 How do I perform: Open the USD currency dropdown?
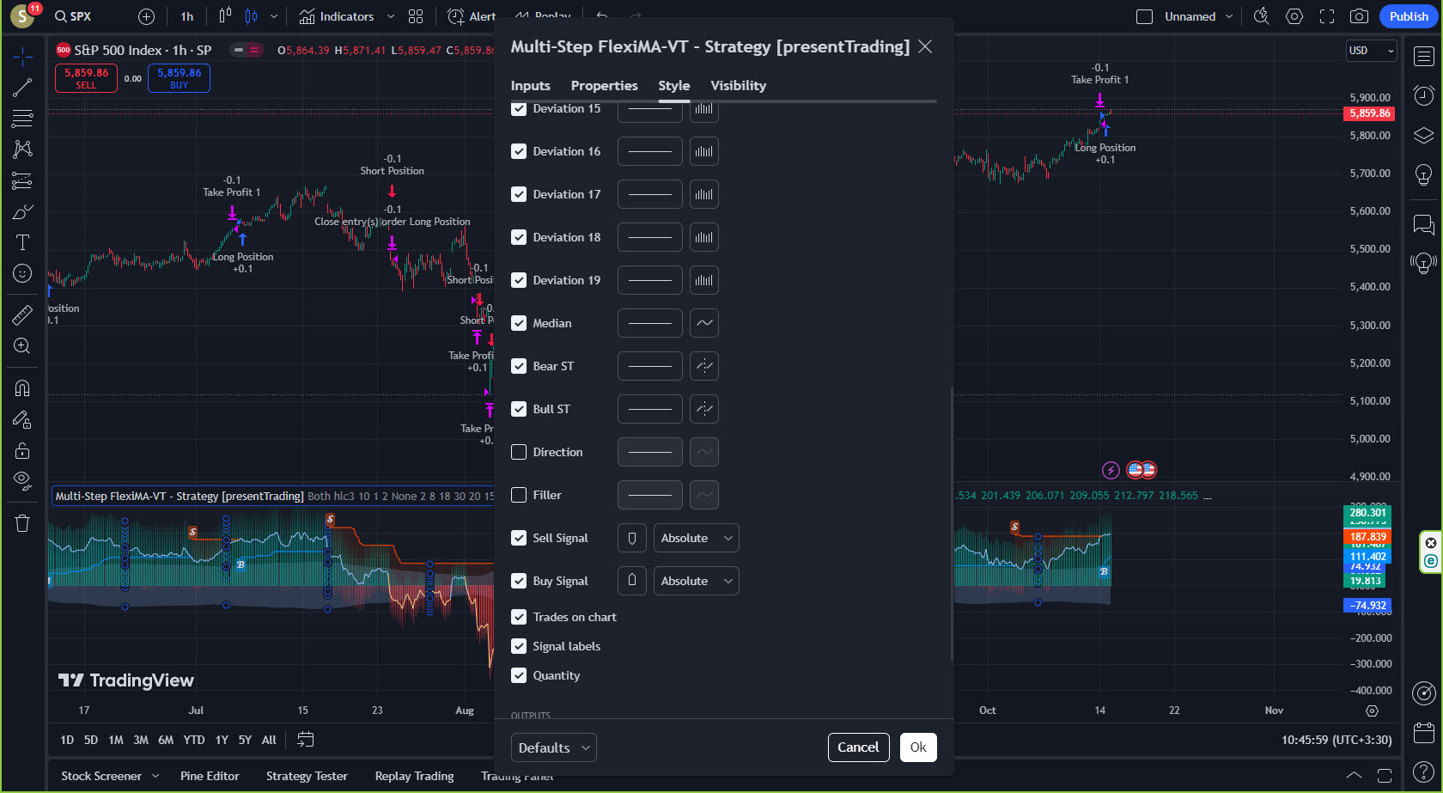point(1370,51)
